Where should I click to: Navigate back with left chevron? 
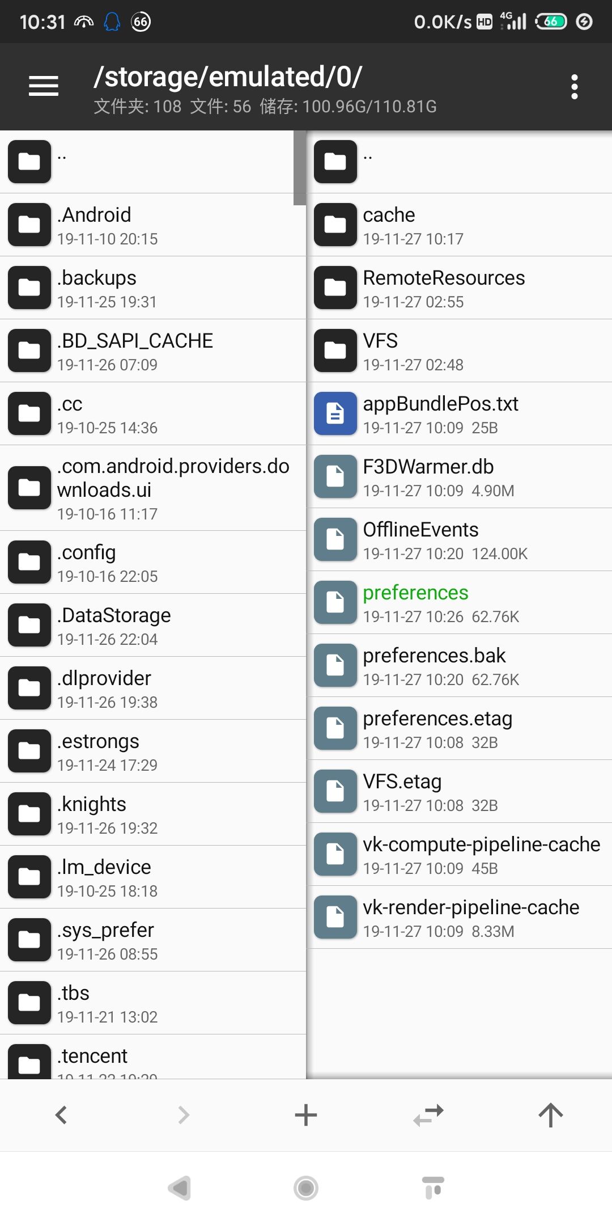(61, 1115)
